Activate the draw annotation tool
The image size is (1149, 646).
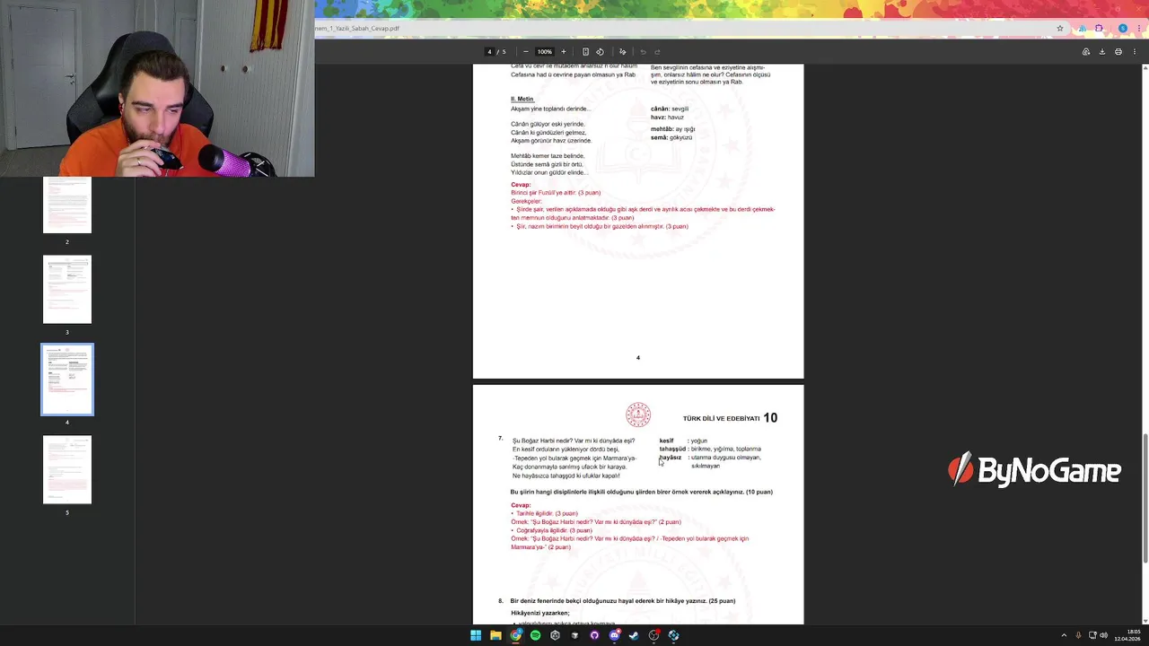tap(622, 51)
